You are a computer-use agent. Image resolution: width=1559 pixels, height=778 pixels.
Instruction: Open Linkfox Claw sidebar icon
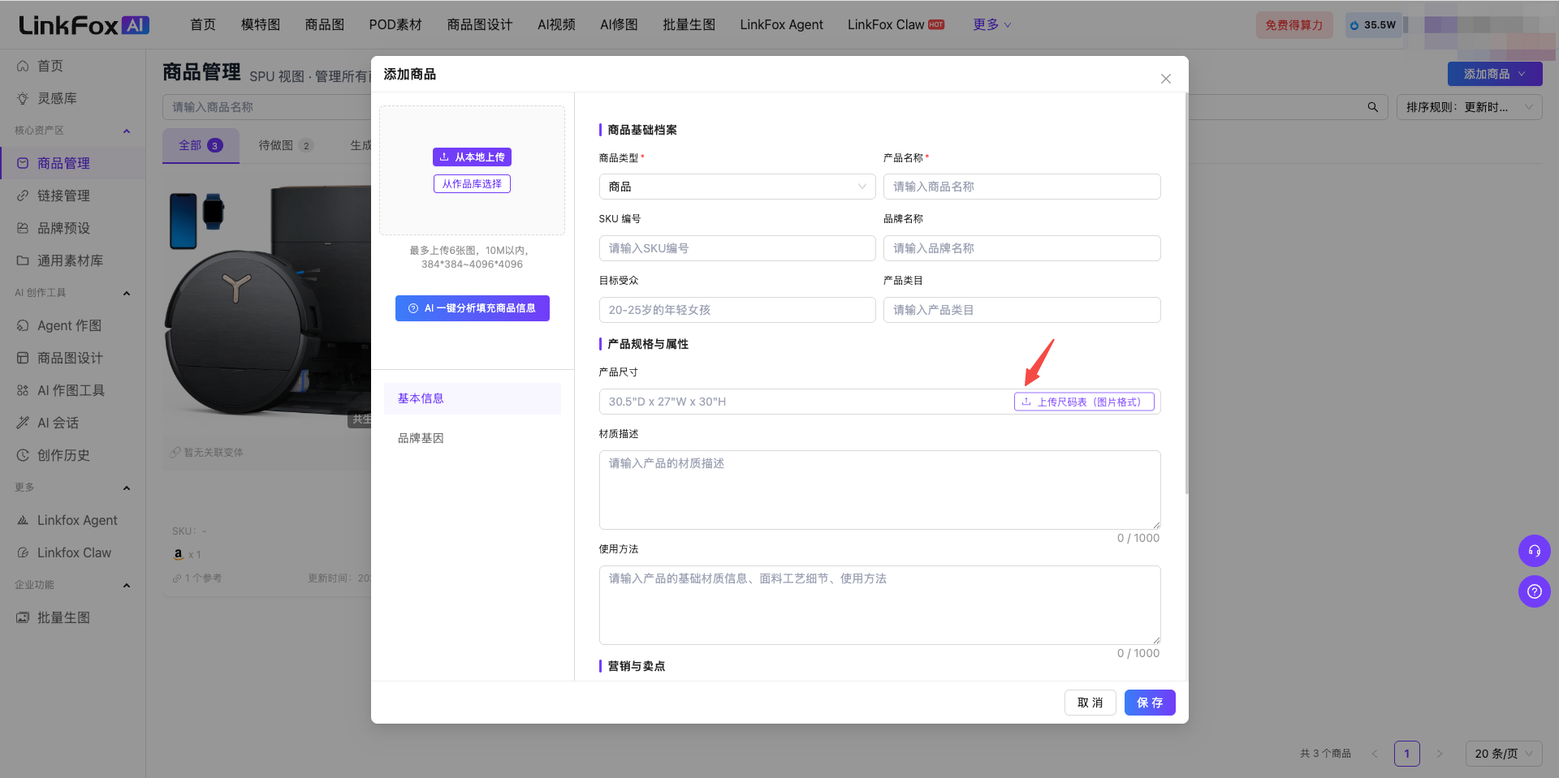[x=23, y=552]
